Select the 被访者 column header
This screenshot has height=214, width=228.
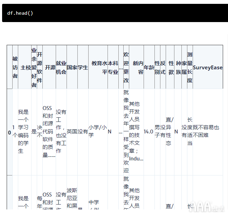[x=15, y=67]
